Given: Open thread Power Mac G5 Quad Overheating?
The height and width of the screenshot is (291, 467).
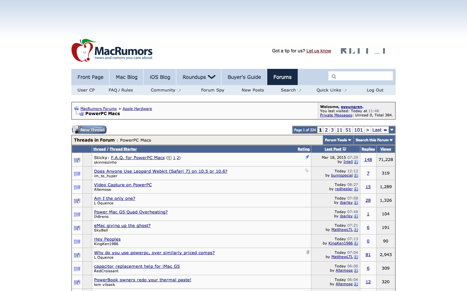Looking at the screenshot, I should pyautogui.click(x=131, y=212).
